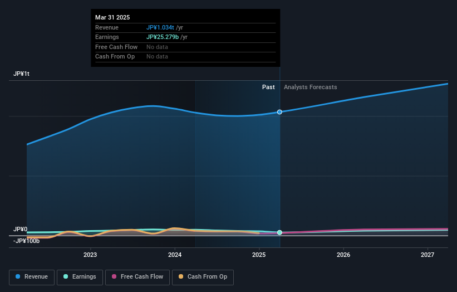Screen dimensions: 457x292
Task: Click the earnings data point on Mar 31 2025
Action: click(x=279, y=232)
